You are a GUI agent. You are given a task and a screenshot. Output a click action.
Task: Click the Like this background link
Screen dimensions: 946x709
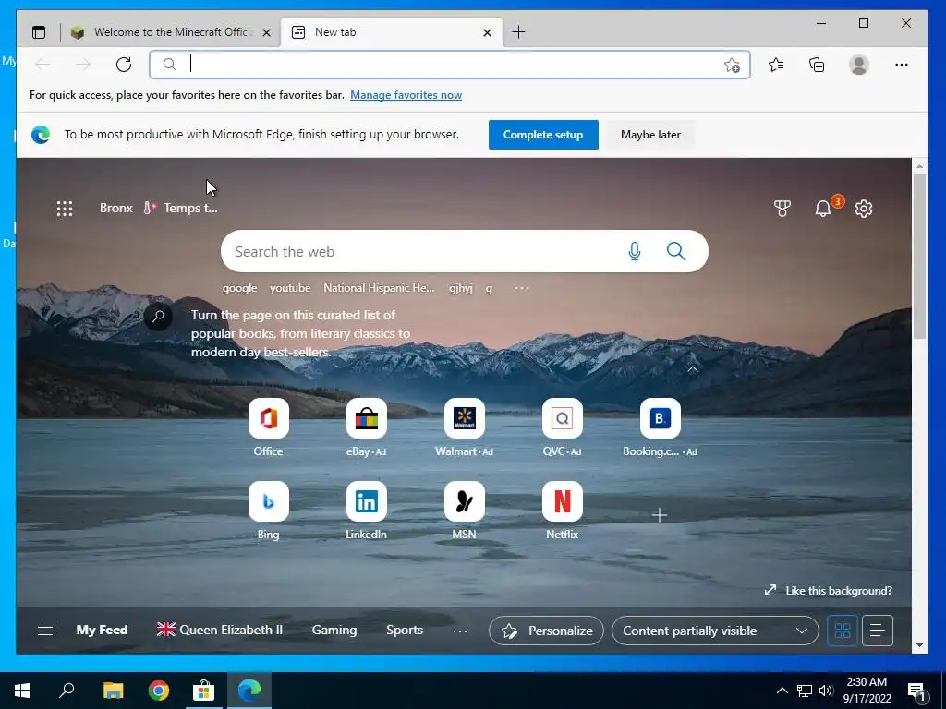(828, 591)
